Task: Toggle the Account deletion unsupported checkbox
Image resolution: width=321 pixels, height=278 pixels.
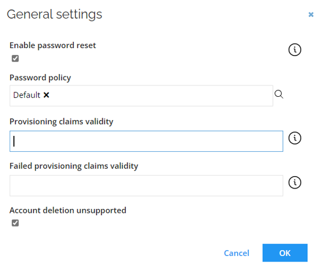Action: (15, 223)
